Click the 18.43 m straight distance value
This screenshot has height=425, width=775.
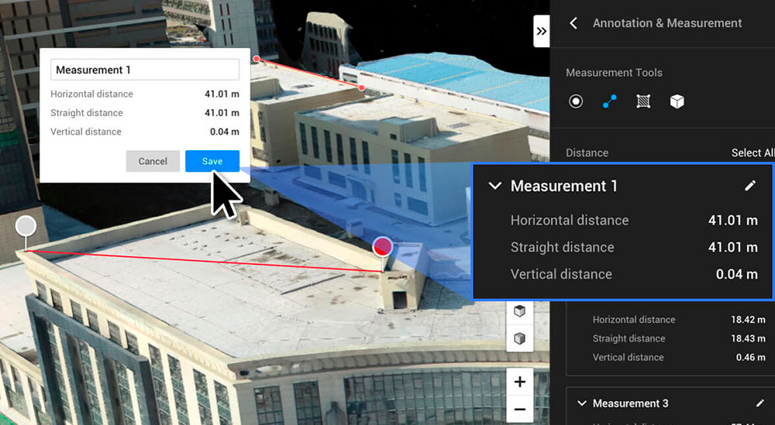(x=749, y=338)
